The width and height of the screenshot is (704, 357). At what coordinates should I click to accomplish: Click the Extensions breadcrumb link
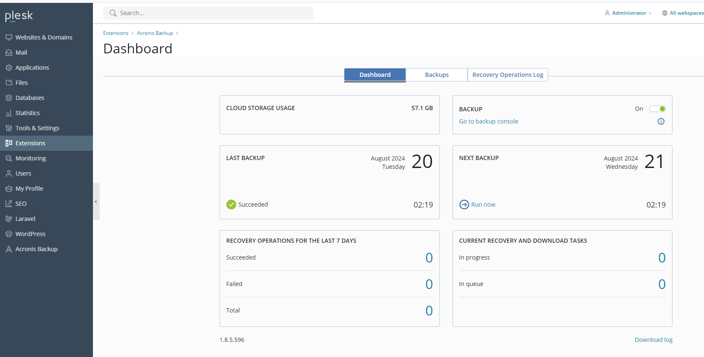(116, 33)
